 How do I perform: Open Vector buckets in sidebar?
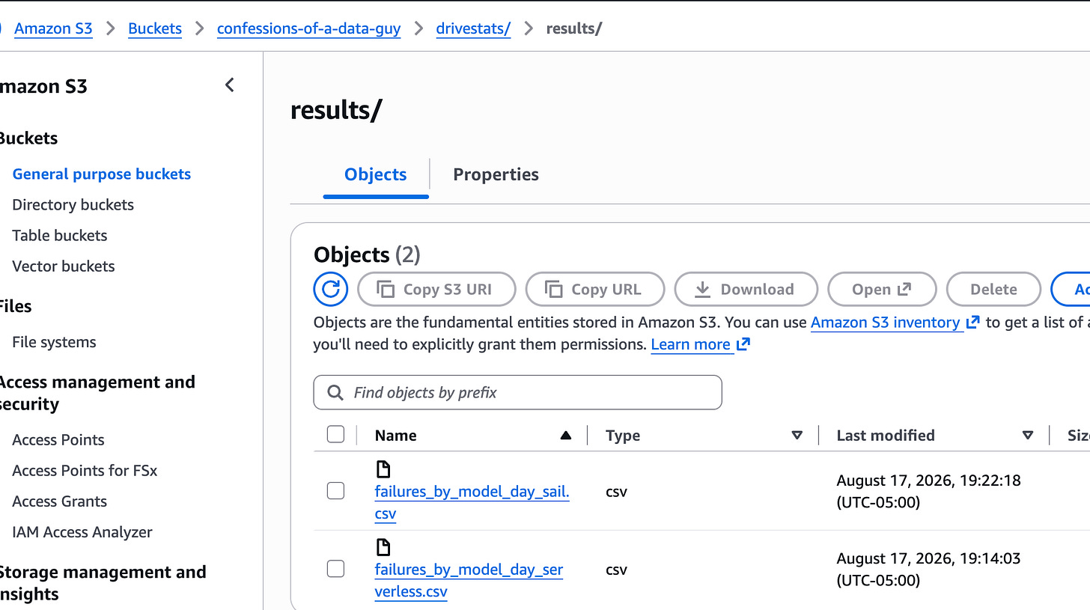tap(64, 266)
